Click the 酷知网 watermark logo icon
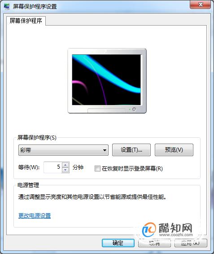The height and width of the screenshot is (254, 214). [x=149, y=229]
